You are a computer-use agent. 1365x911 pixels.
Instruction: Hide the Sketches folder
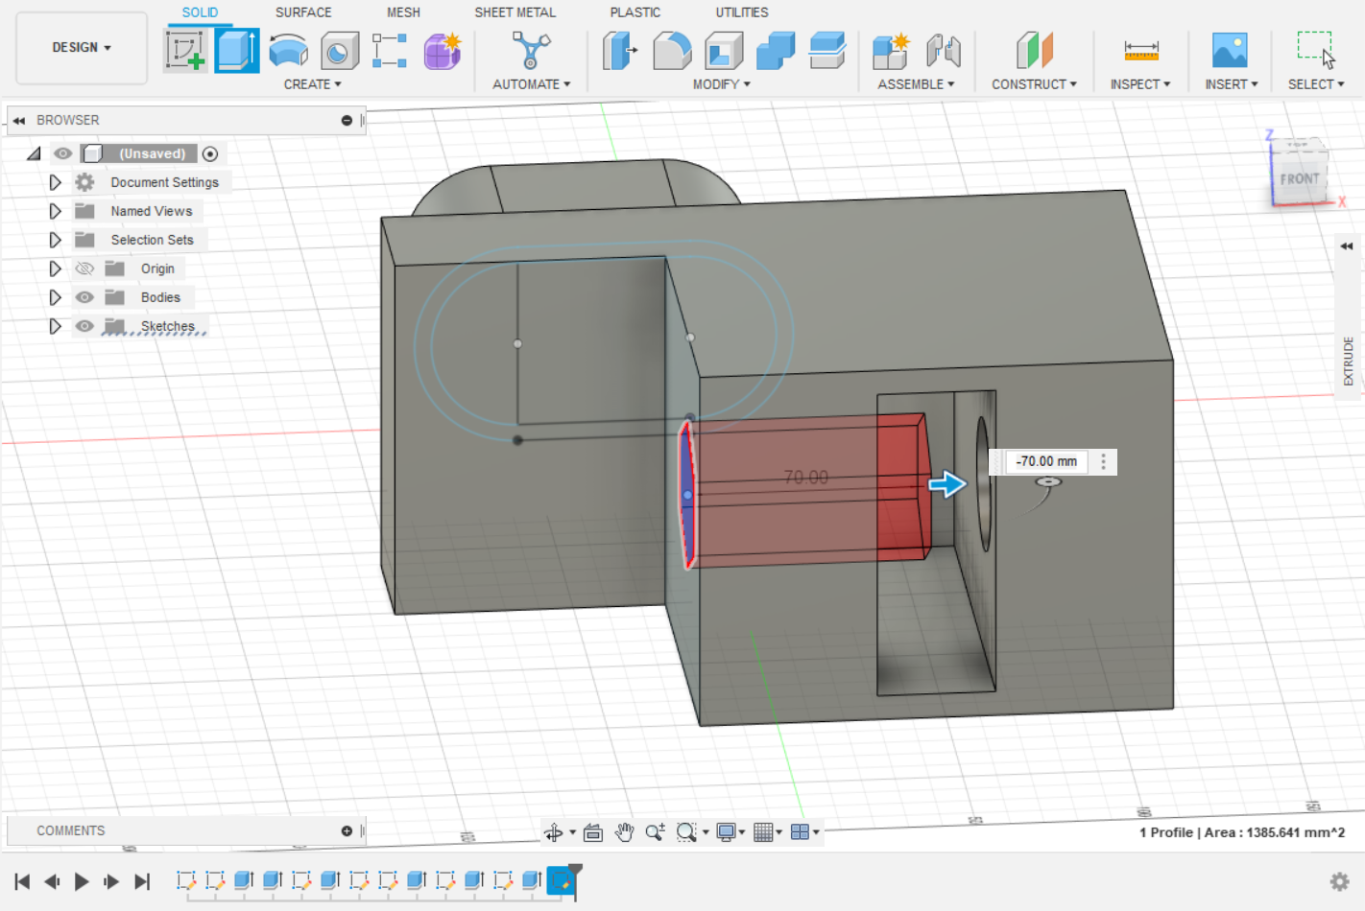tap(84, 326)
